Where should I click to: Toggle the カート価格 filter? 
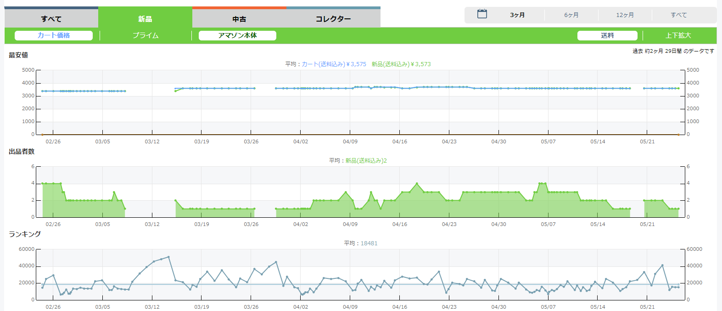click(x=54, y=35)
